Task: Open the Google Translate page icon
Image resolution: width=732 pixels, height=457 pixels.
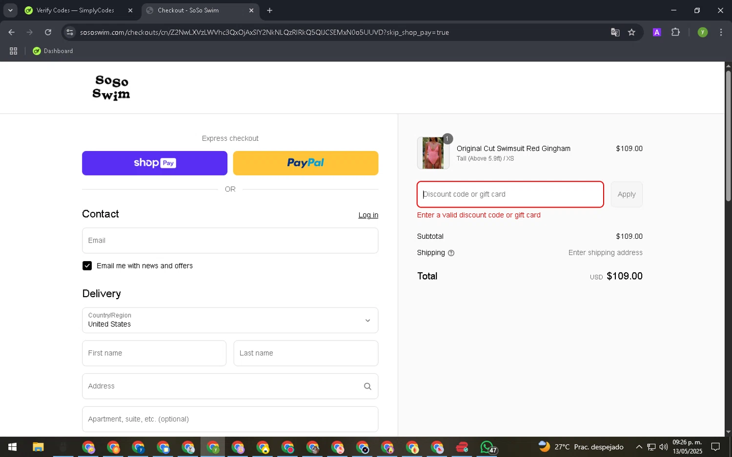Action: pyautogui.click(x=615, y=32)
